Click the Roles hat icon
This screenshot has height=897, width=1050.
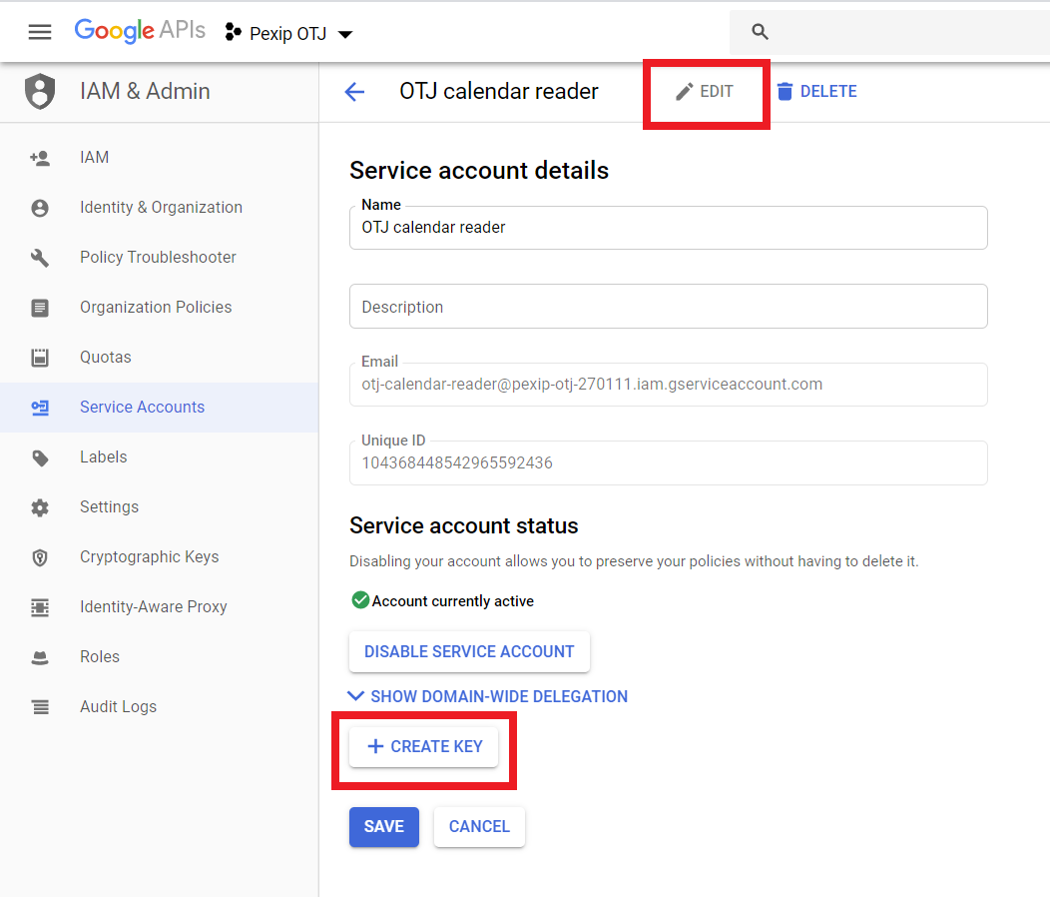coord(40,657)
